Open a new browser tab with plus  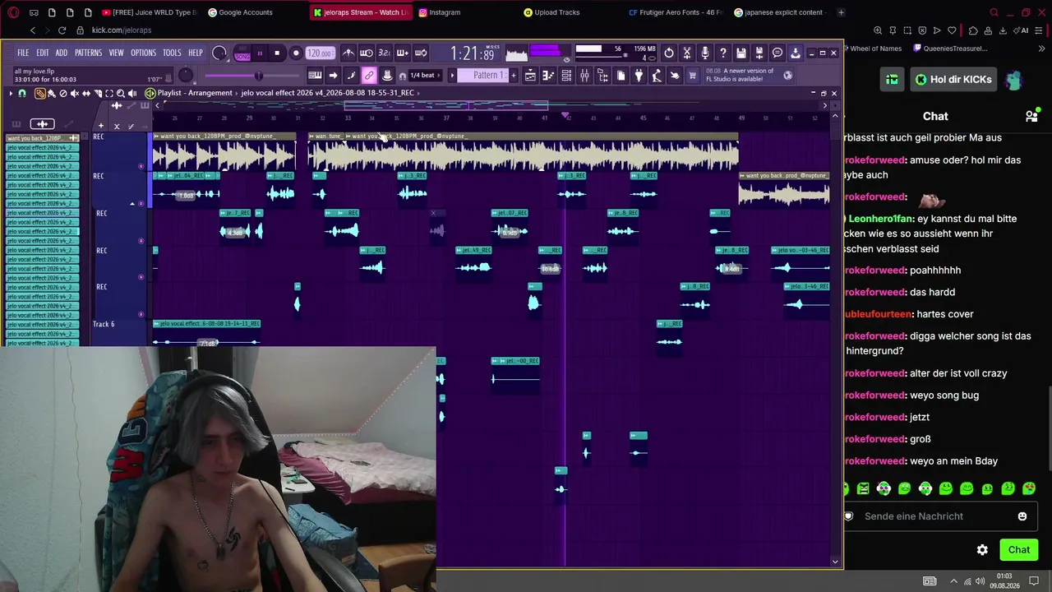[841, 12]
